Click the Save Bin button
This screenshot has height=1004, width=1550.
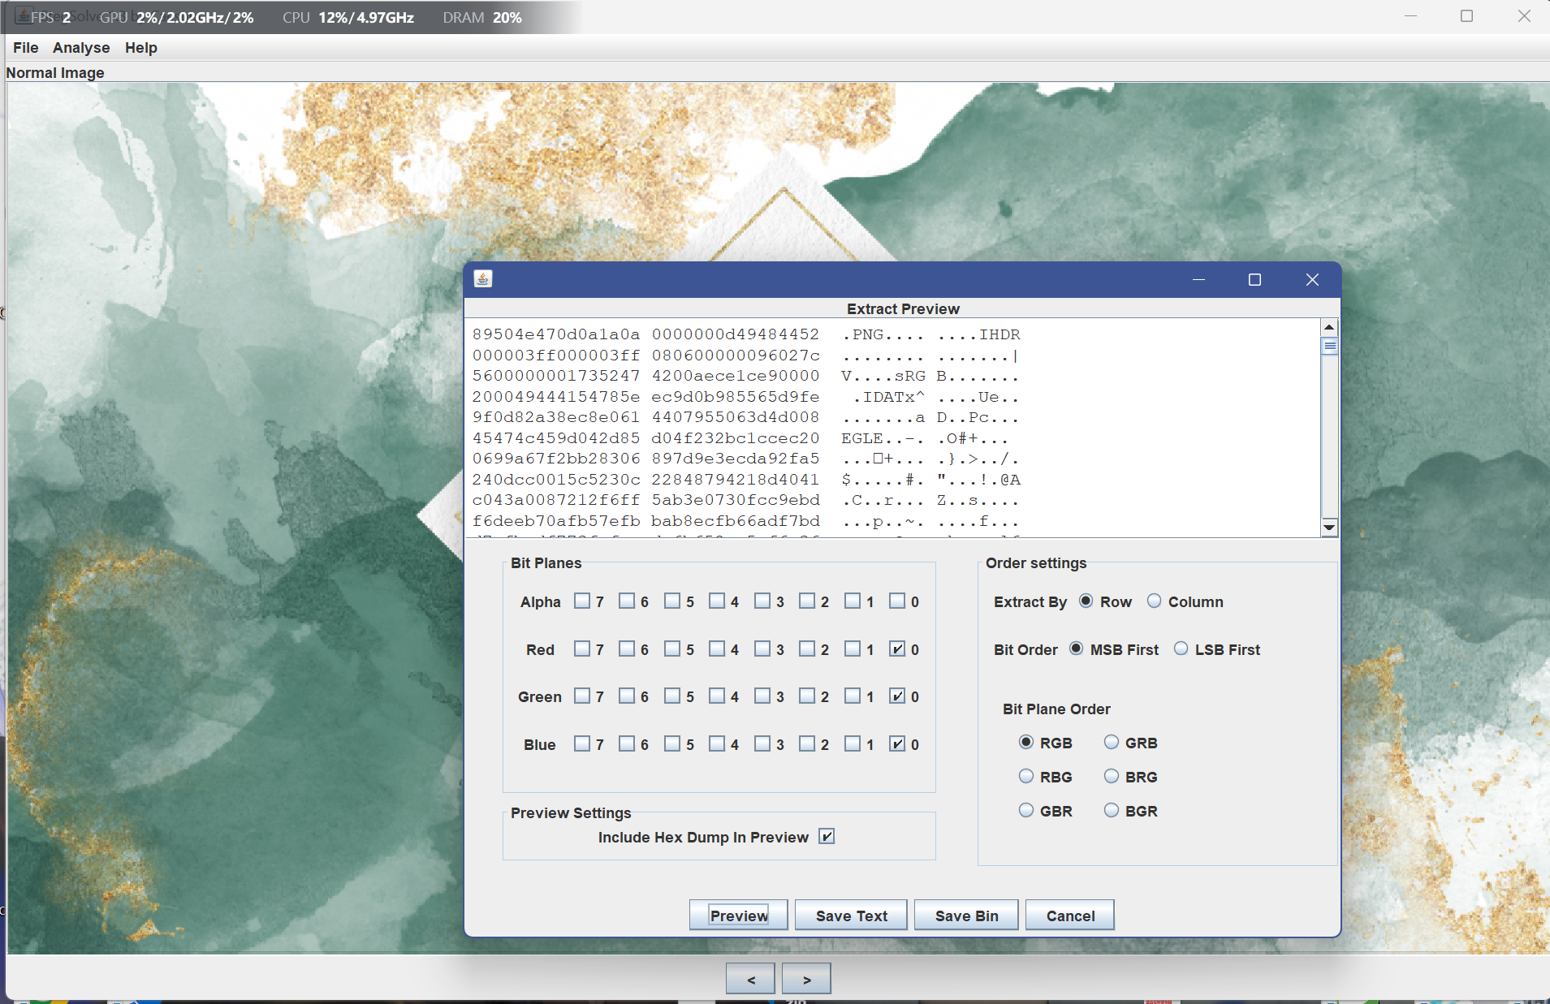pos(966,916)
